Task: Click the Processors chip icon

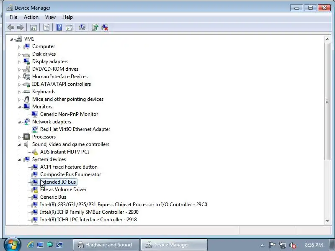Action: (x=27, y=137)
